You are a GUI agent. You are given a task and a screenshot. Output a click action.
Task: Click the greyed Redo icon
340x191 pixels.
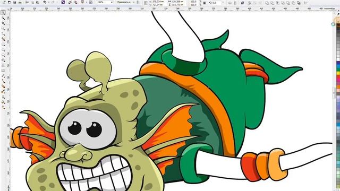click(53, 2)
